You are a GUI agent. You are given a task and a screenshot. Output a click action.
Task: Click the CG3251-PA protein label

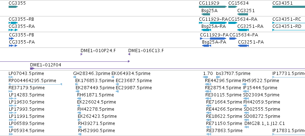coord(251,42)
